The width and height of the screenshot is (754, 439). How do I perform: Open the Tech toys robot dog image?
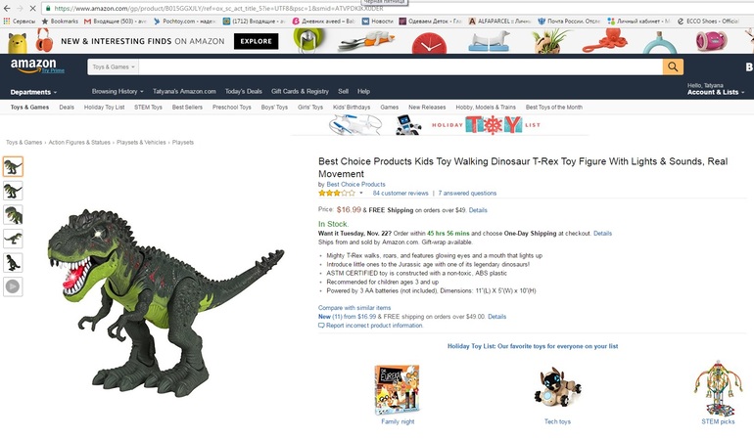(x=557, y=388)
